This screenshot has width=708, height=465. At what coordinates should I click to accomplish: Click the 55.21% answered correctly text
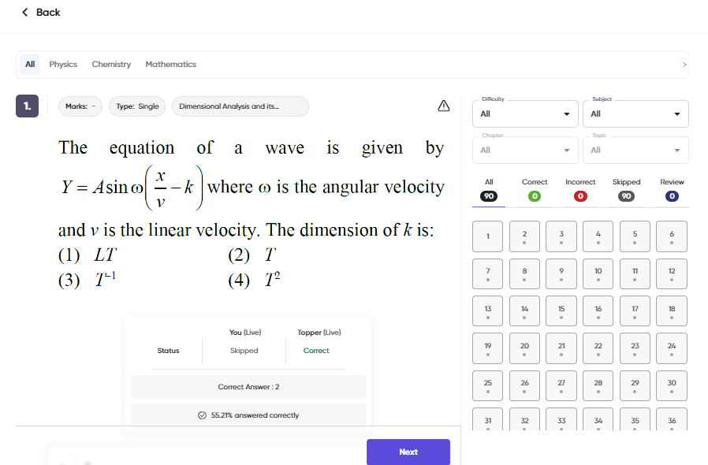(255, 415)
